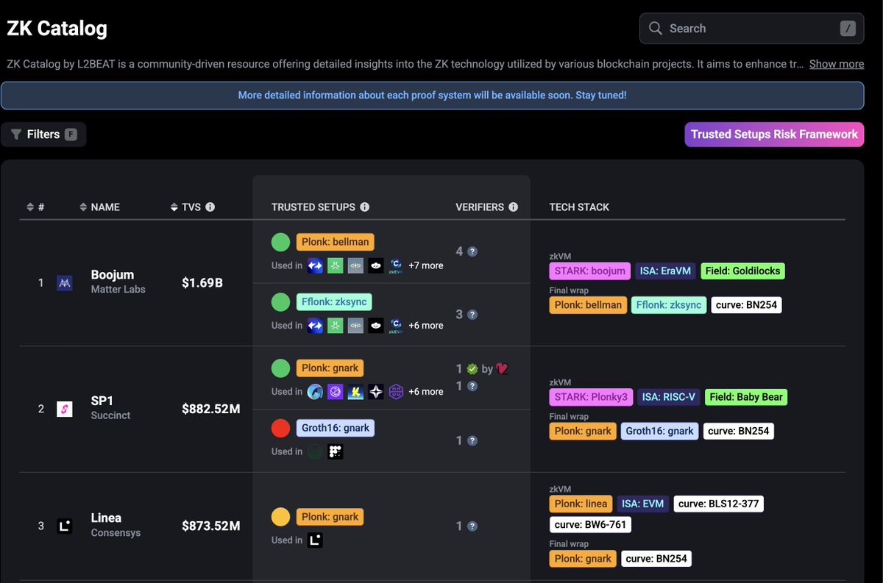Focus the Search input field
The height and width of the screenshot is (583, 883).
pyautogui.click(x=752, y=29)
